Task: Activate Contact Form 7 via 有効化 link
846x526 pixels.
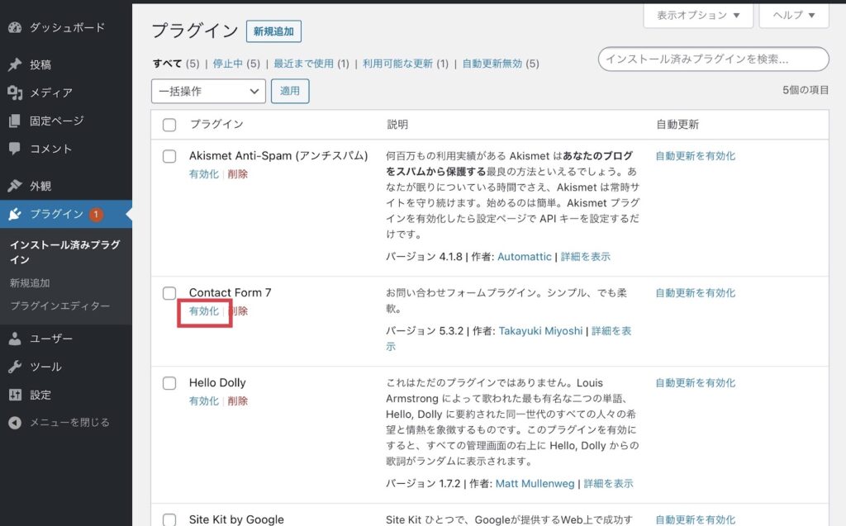Action: pyautogui.click(x=204, y=311)
